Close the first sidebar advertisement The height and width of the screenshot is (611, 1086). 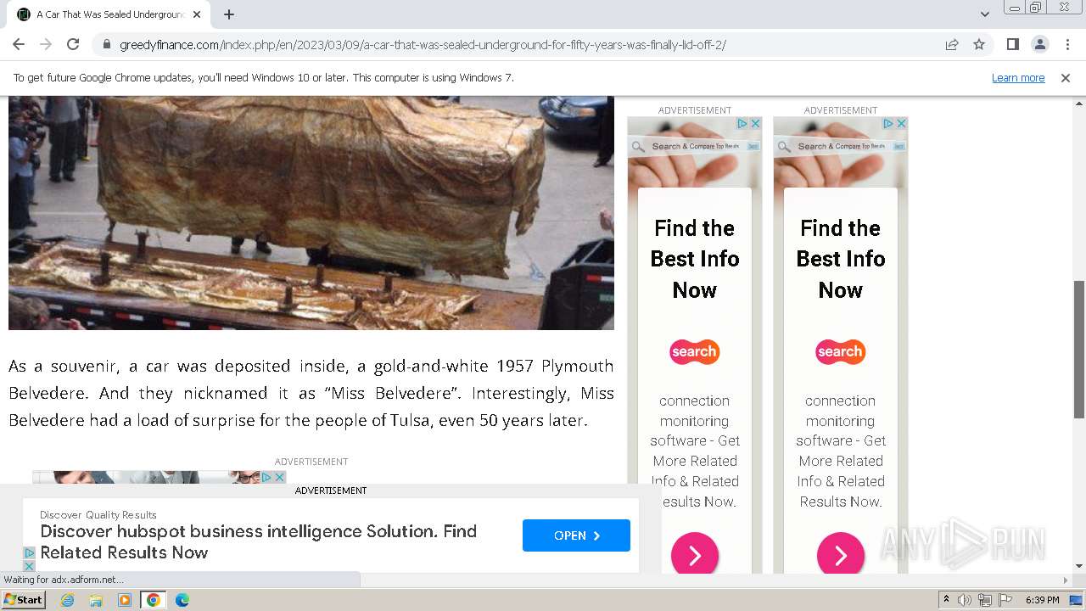pos(755,124)
